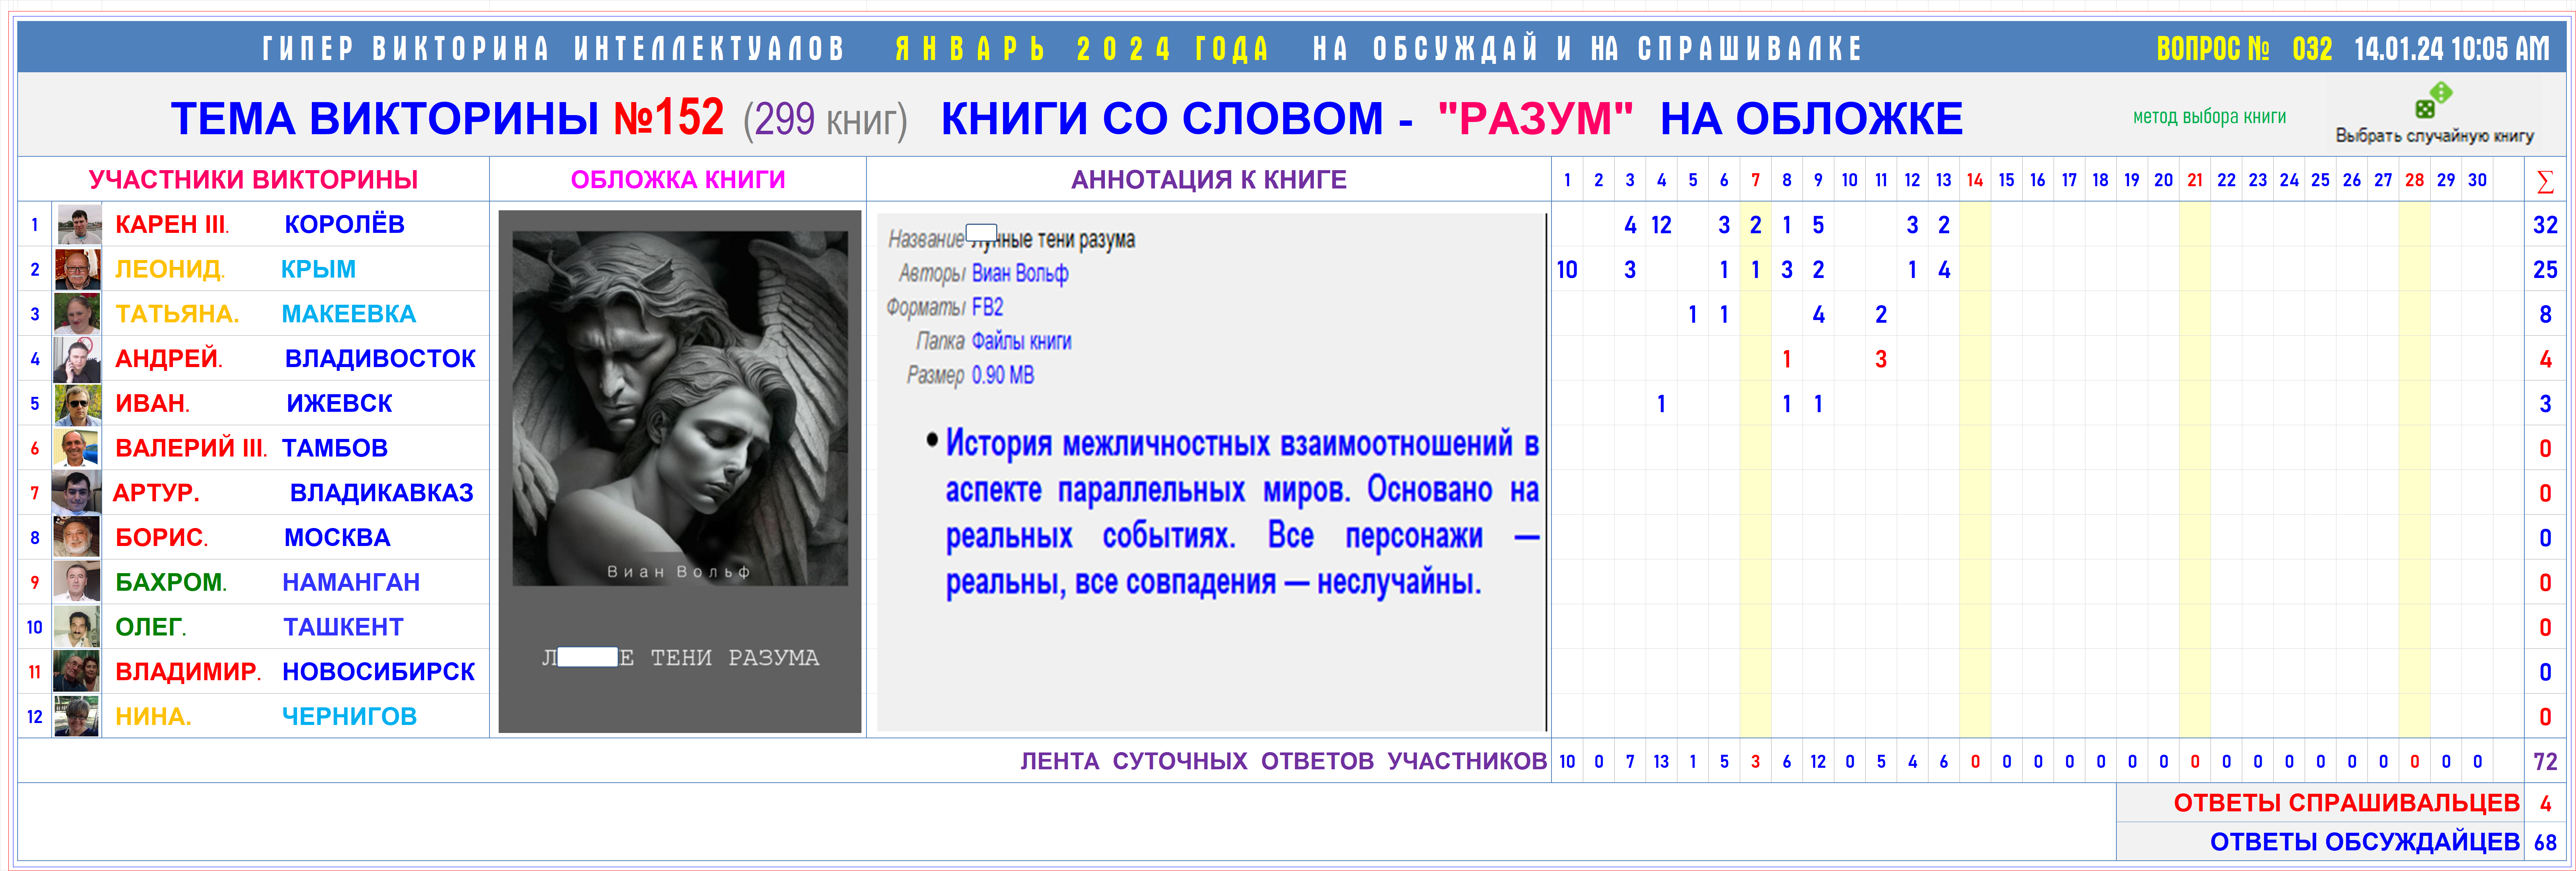Click city "МОСКВА" next to Борис
The height and width of the screenshot is (871, 2576).
tap(337, 537)
